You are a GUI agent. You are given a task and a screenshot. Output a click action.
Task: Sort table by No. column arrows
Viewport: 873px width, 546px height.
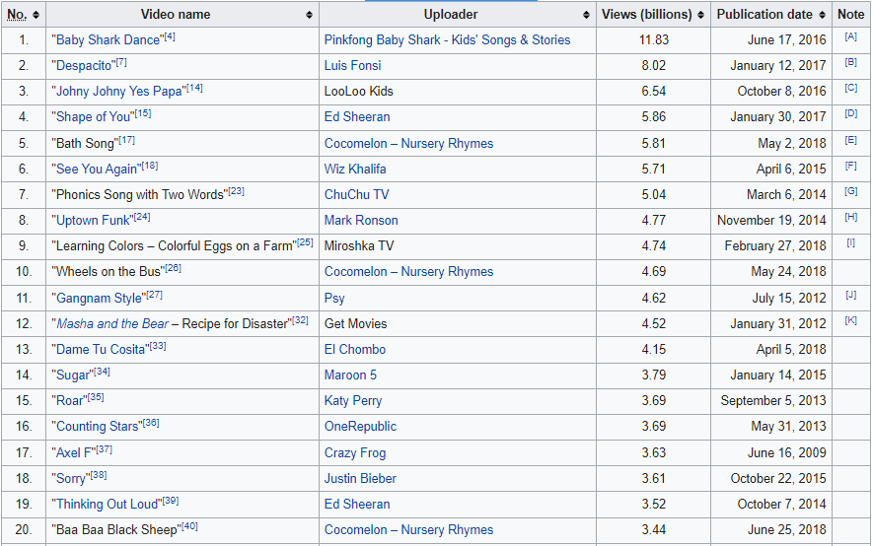click(x=36, y=15)
